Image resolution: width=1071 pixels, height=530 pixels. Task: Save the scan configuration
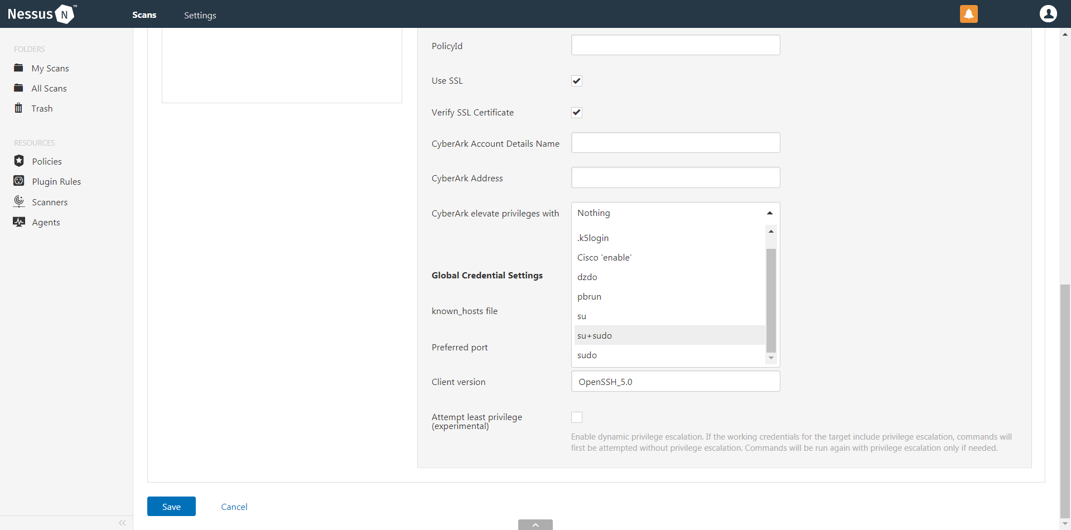point(171,507)
